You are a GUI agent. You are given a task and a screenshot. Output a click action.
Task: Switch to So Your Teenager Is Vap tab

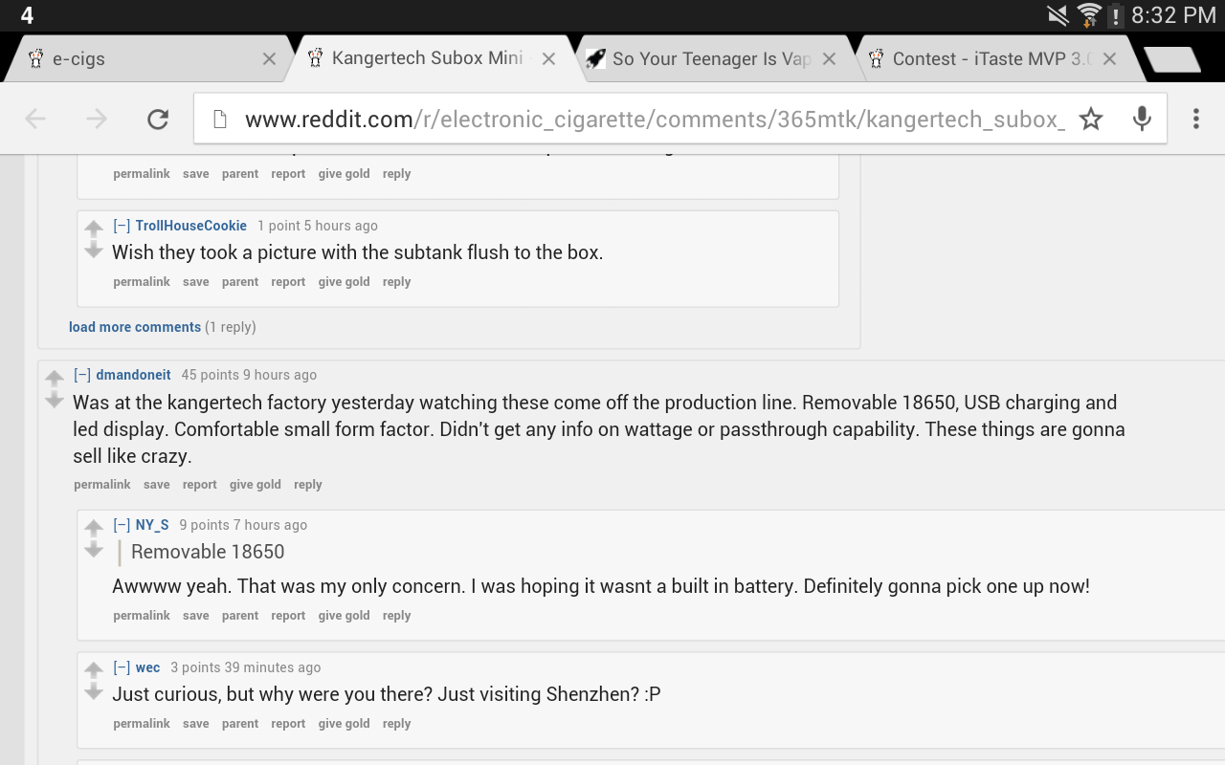(x=713, y=59)
